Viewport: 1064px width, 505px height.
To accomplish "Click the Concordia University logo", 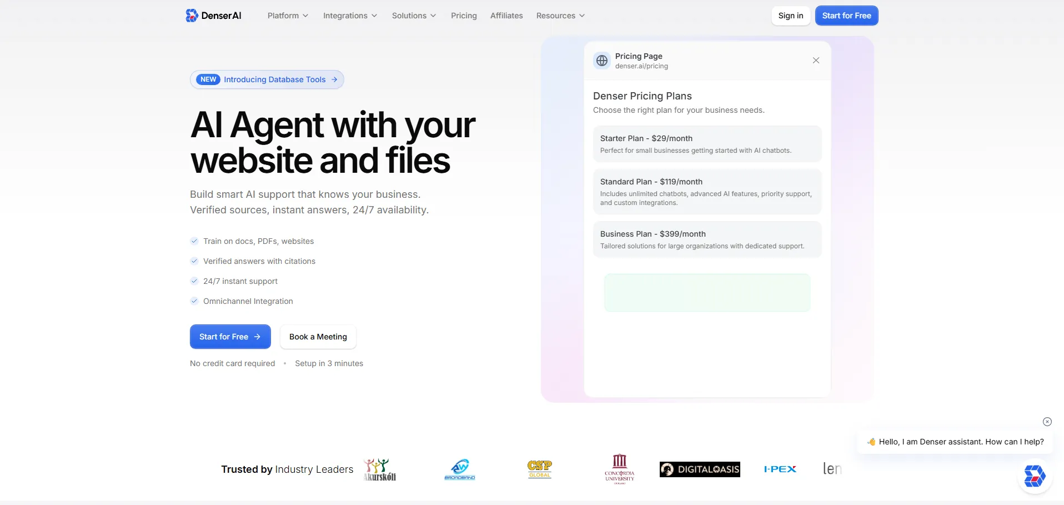I will click(620, 469).
